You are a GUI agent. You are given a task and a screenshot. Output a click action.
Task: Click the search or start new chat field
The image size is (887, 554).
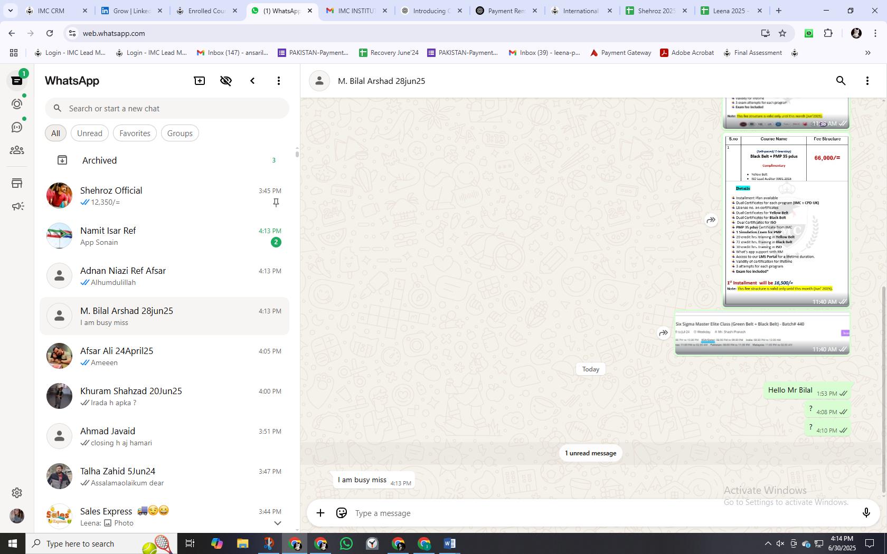[167, 108]
